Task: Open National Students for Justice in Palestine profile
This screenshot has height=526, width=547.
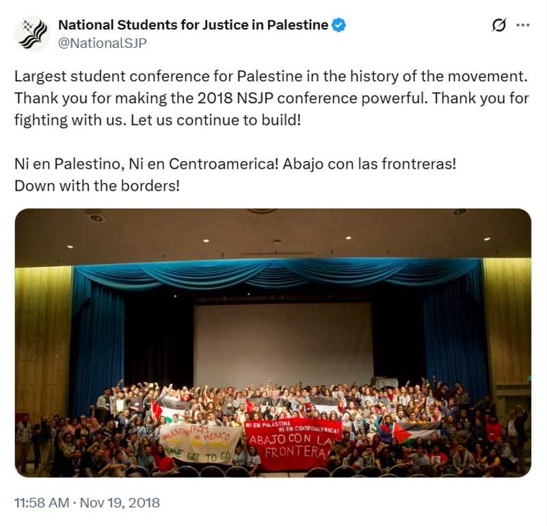Action: coord(193,25)
